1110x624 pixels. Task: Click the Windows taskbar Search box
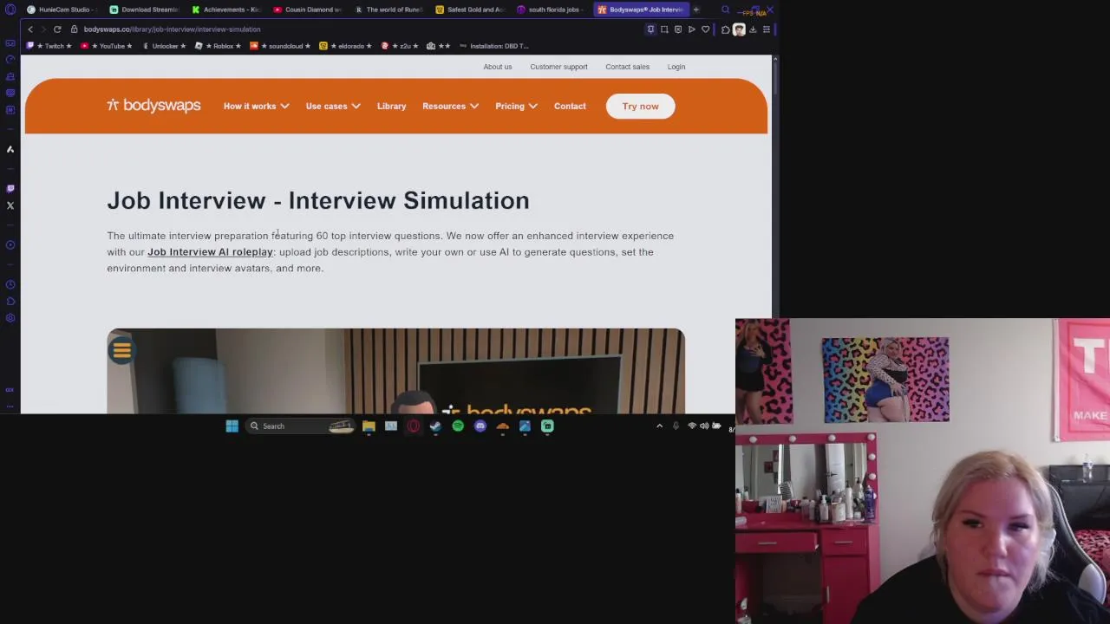pos(299,426)
